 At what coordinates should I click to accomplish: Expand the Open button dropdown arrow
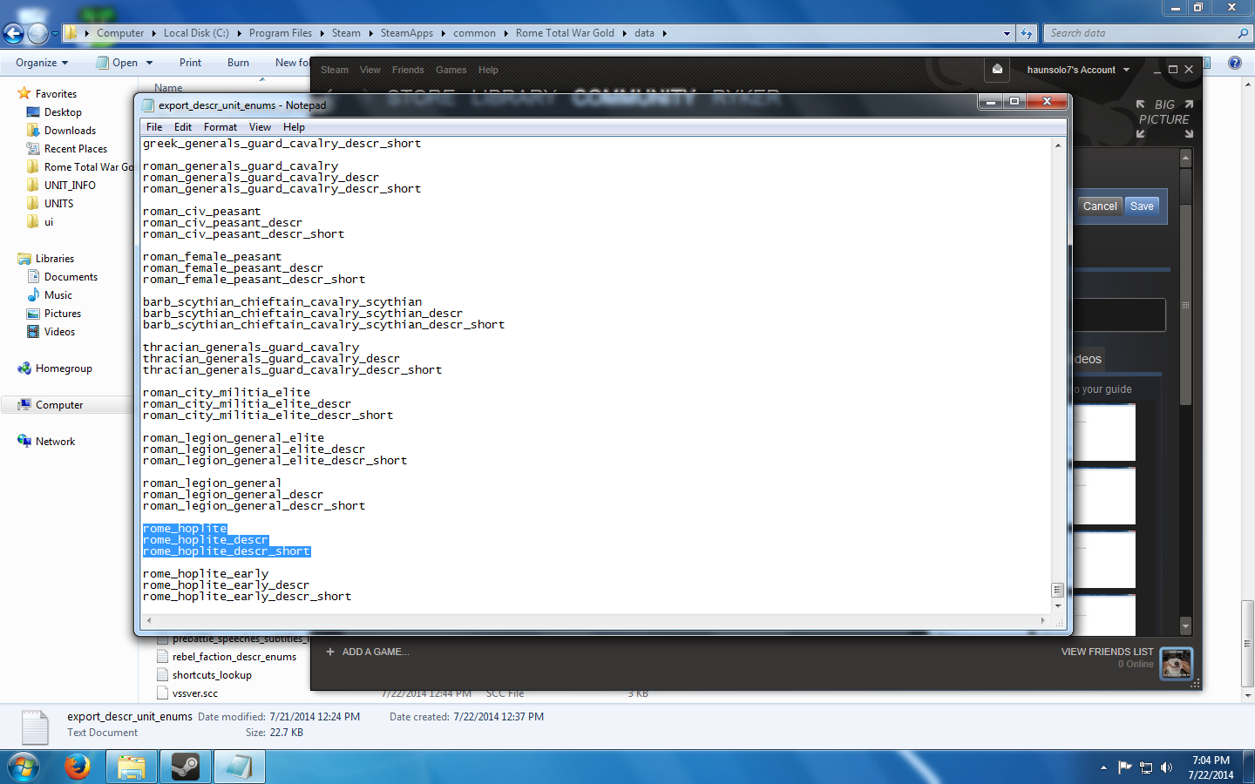tap(150, 63)
